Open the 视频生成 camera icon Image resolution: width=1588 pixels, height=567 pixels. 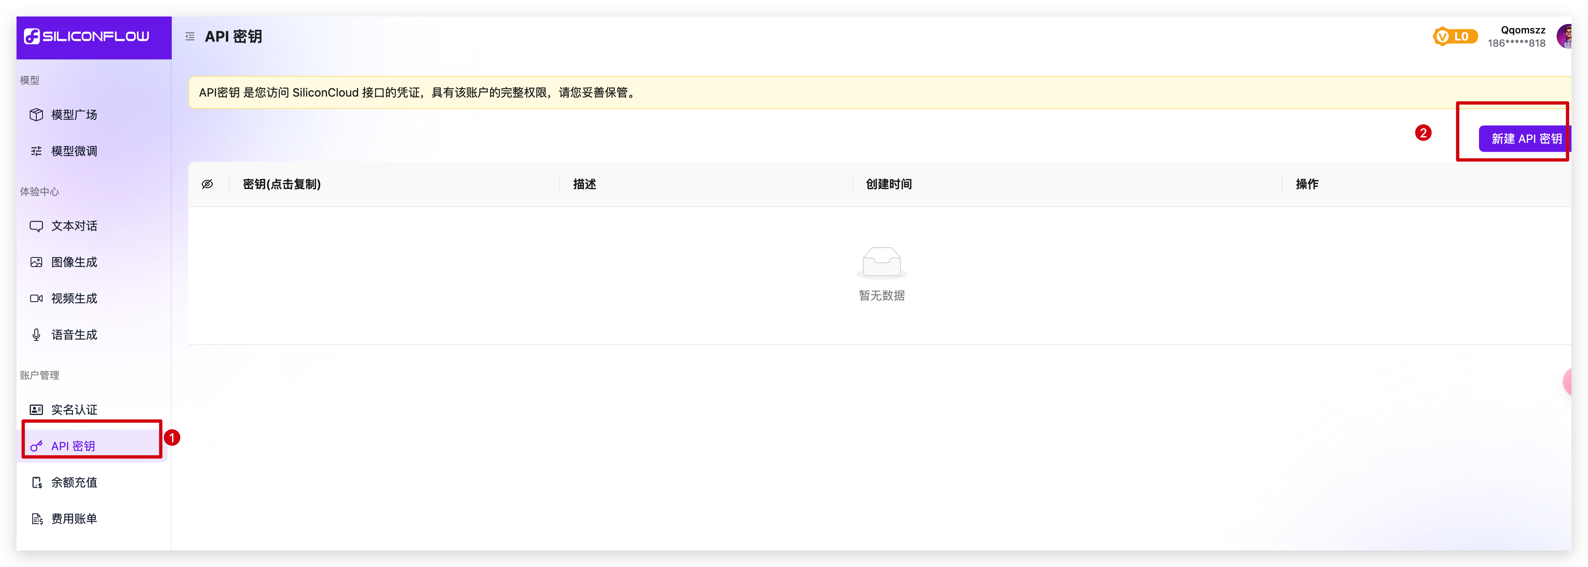click(x=36, y=298)
